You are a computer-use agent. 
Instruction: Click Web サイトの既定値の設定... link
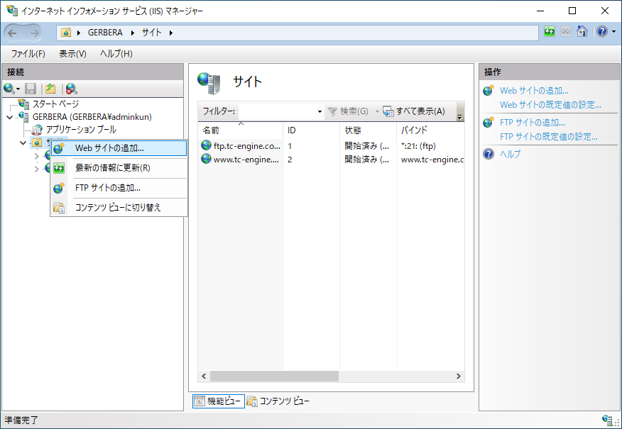click(550, 105)
